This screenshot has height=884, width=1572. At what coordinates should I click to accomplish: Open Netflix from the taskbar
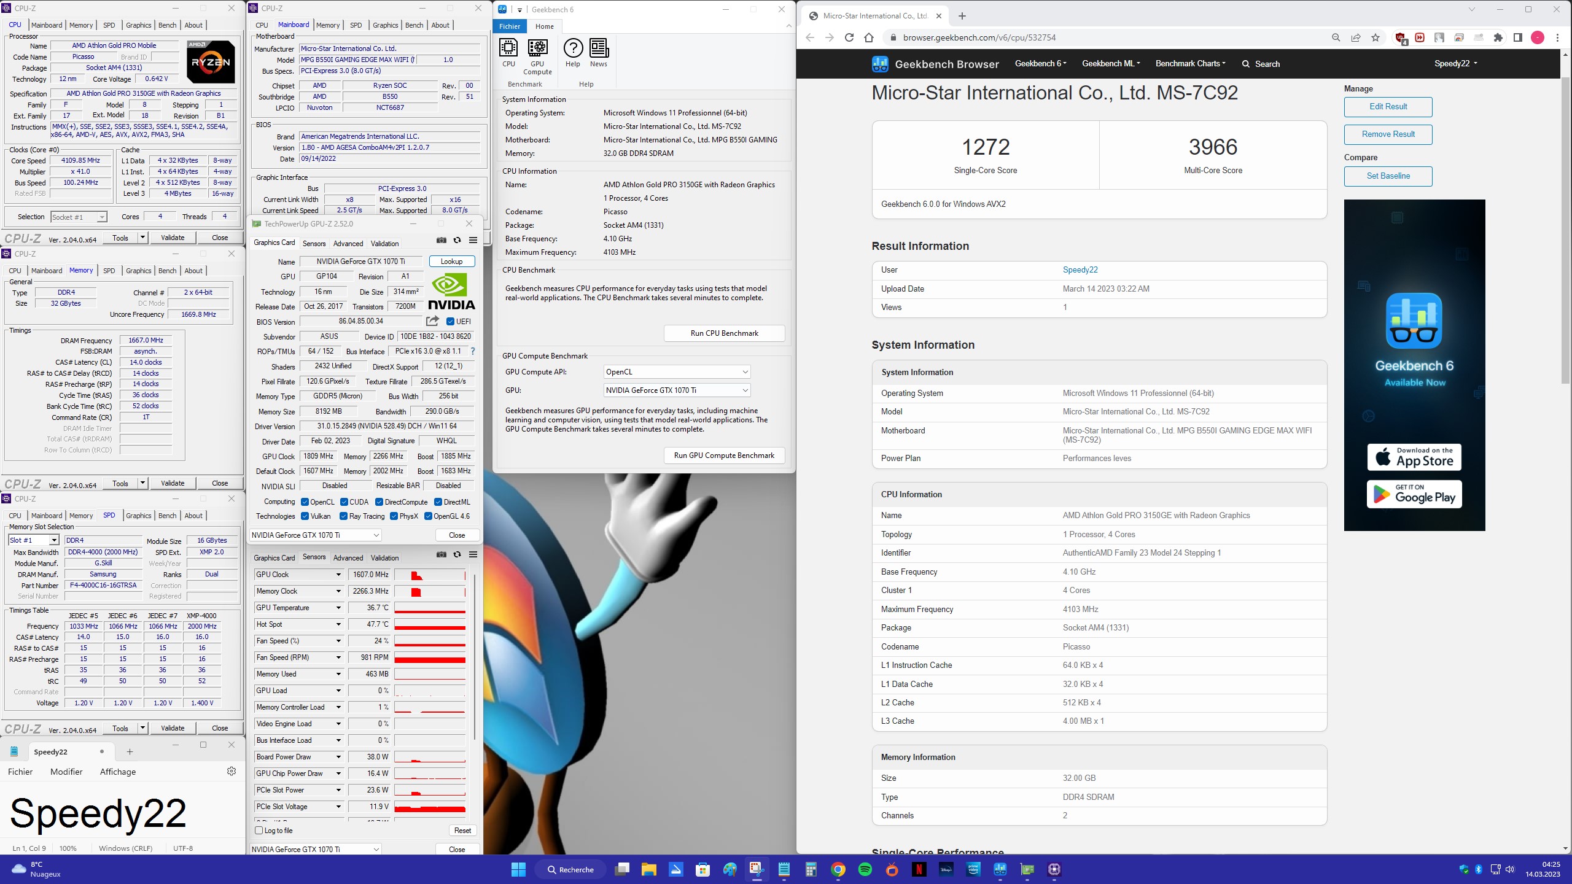coord(919,869)
